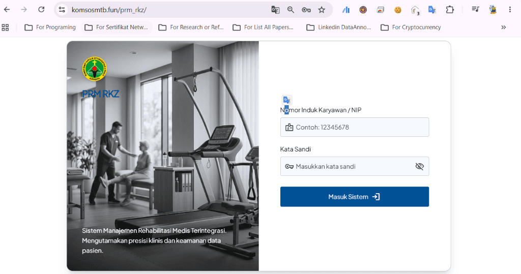
Task: Click the PRM RKZ title text
Action: [100, 94]
